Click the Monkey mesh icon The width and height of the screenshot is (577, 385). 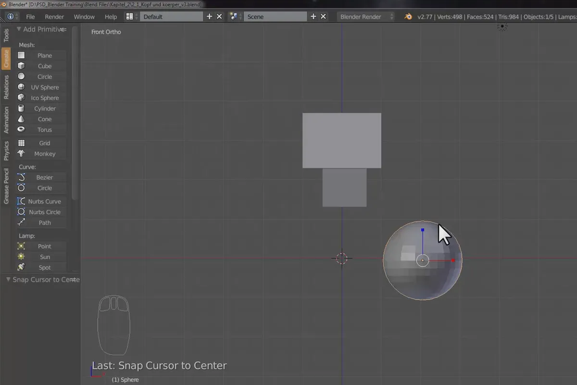click(x=21, y=154)
